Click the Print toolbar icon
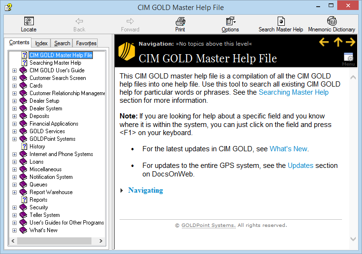362x254 pixels. (180, 21)
